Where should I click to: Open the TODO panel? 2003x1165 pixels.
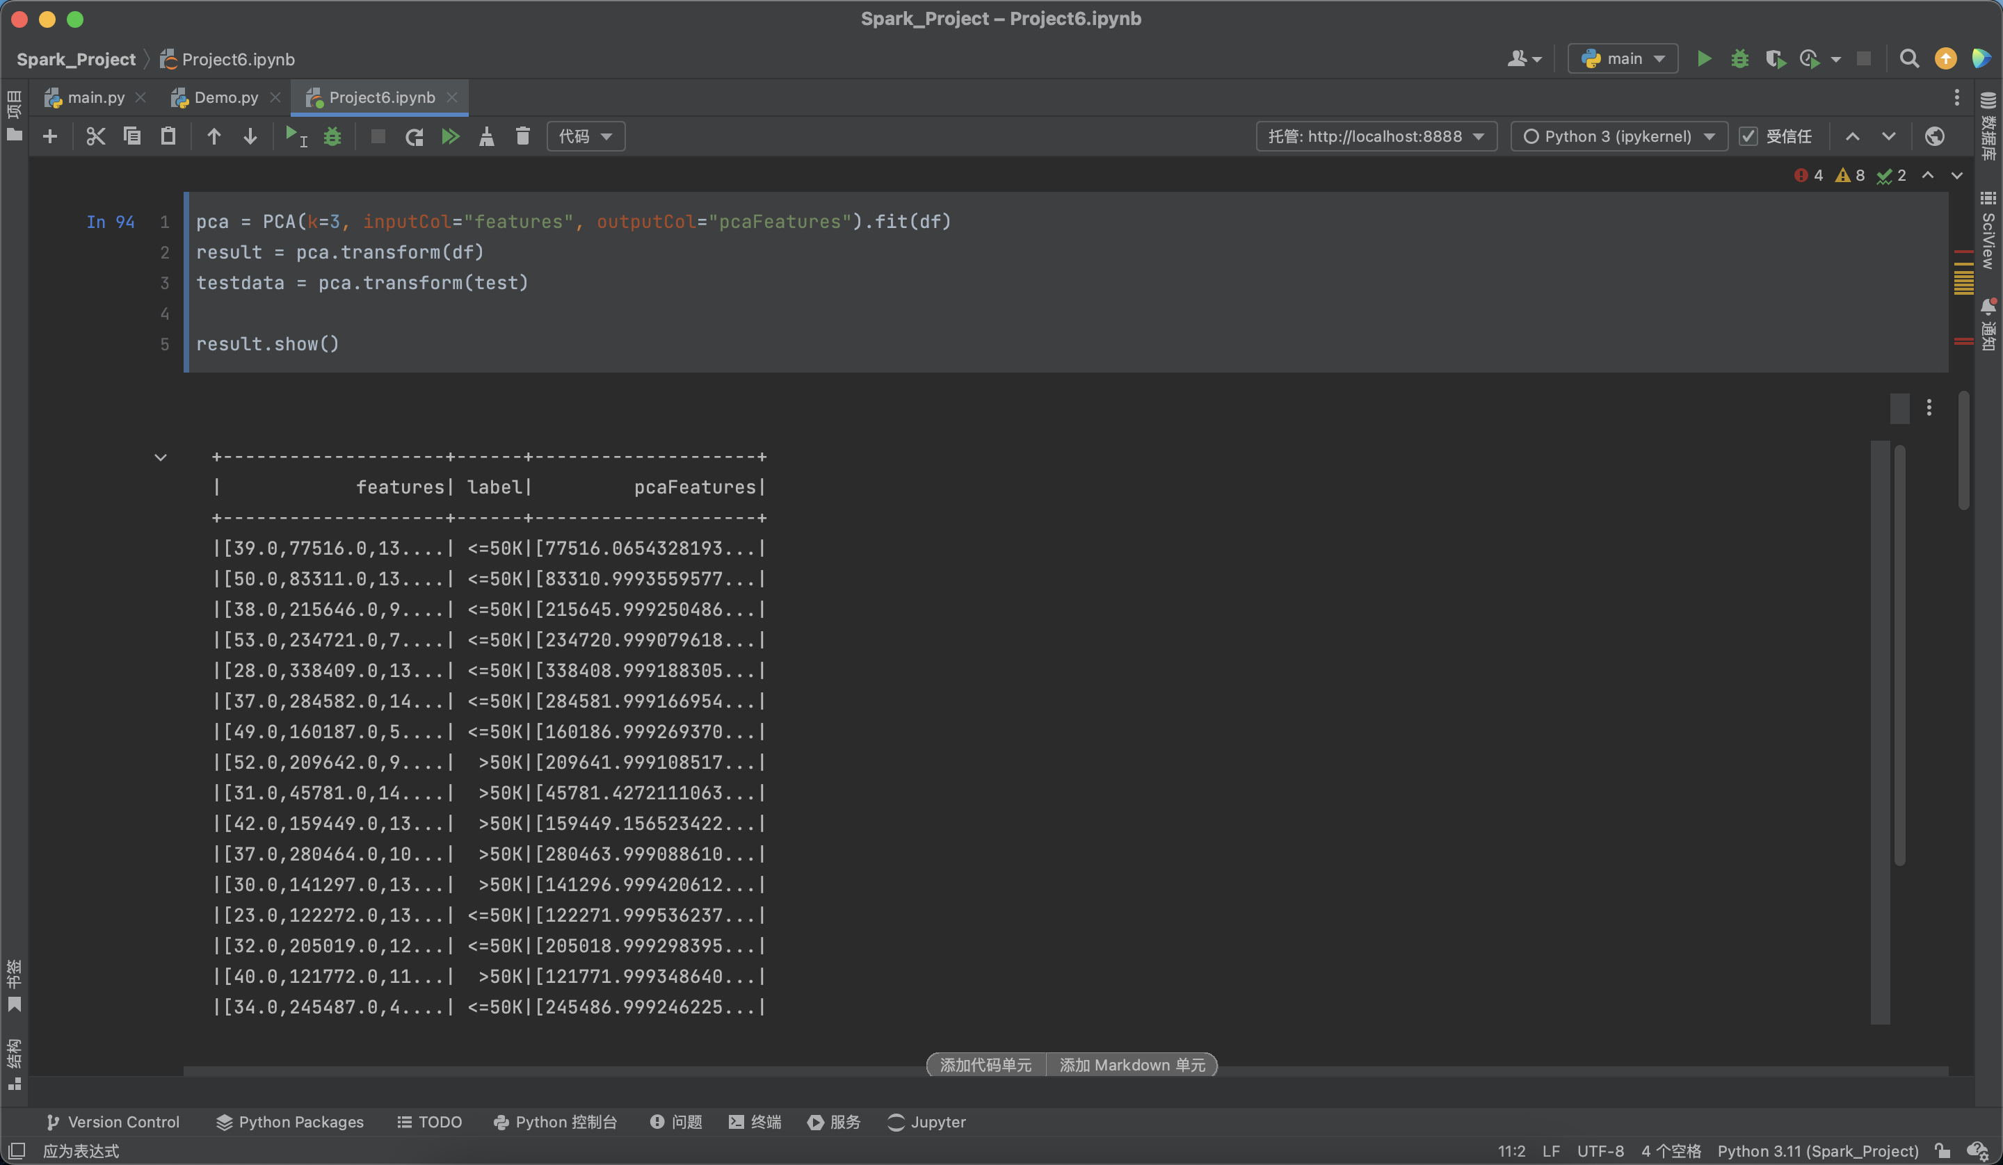coord(429,1122)
